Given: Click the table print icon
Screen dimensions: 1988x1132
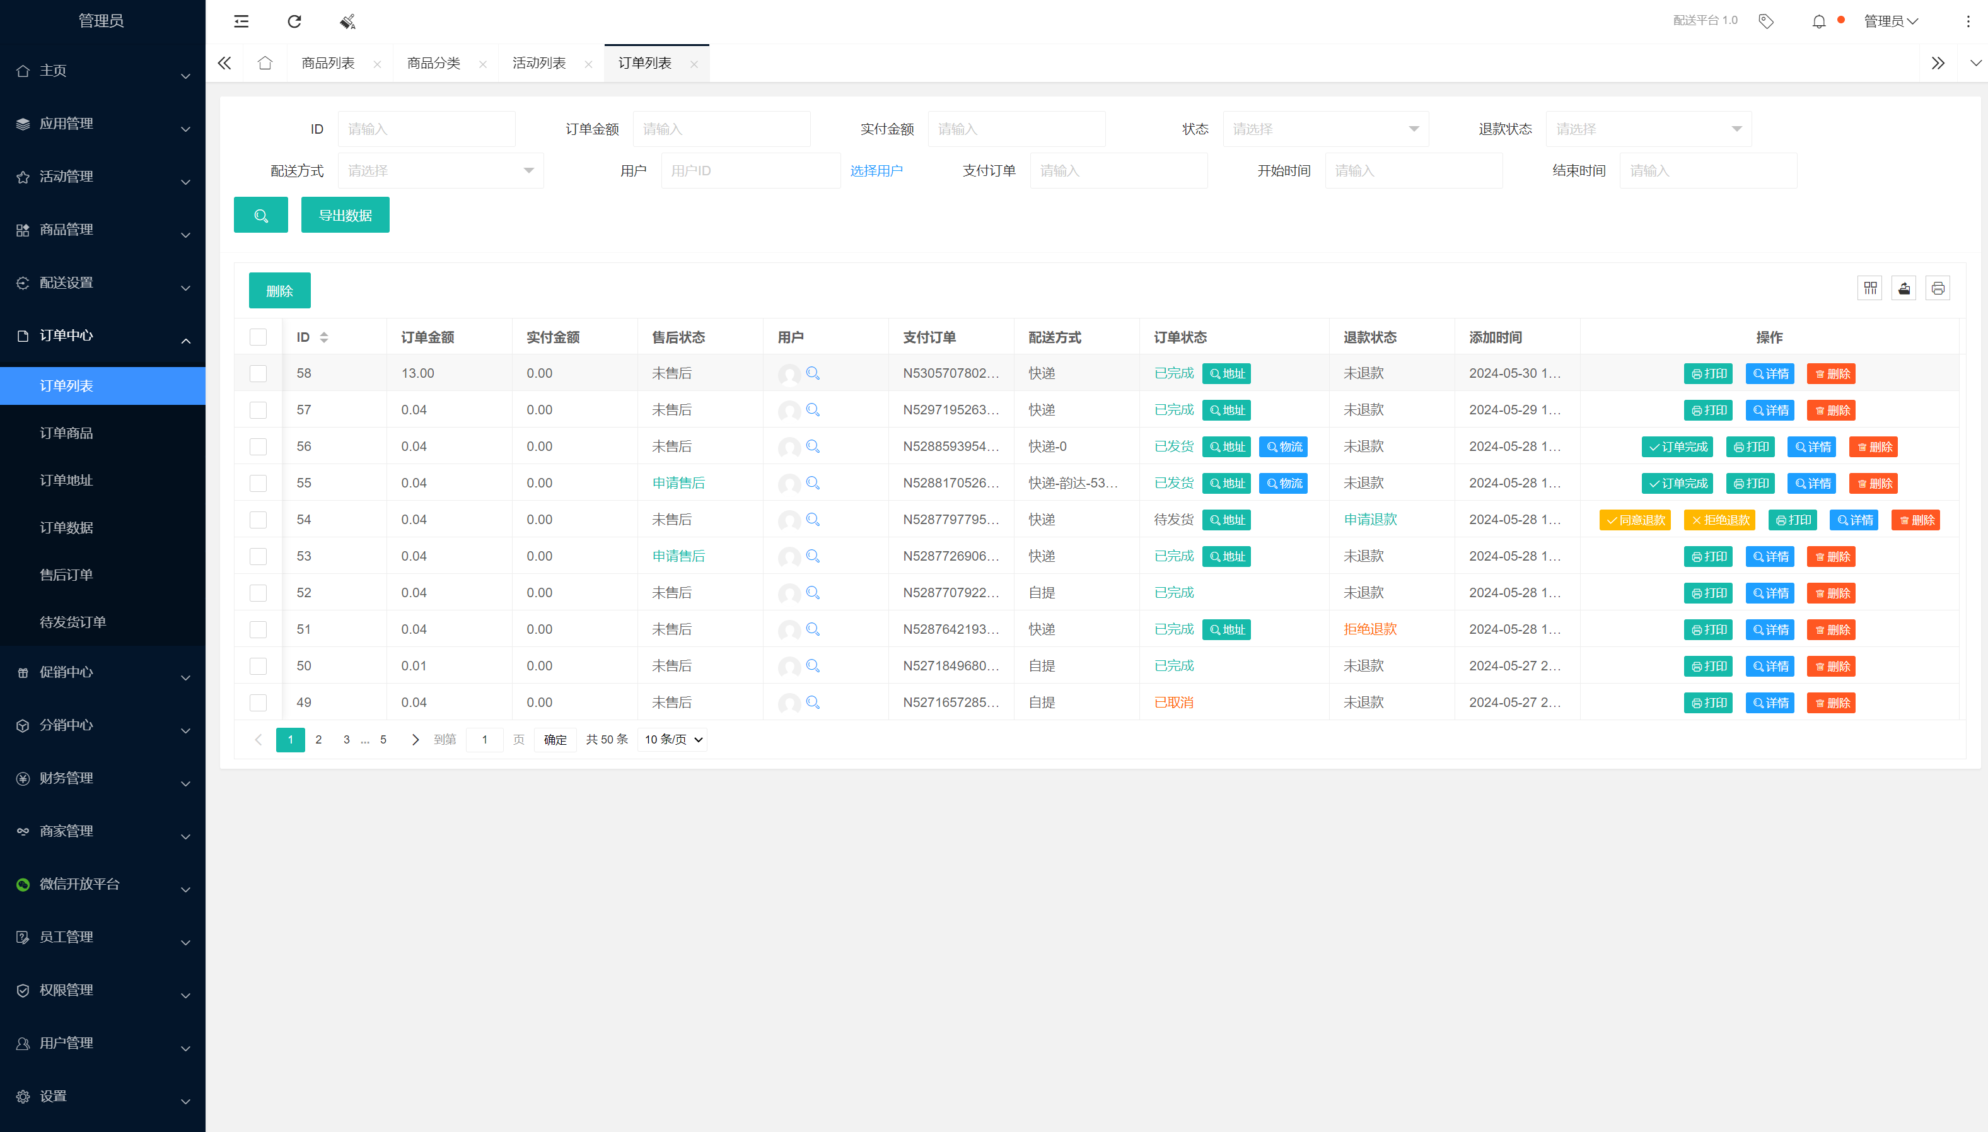Looking at the screenshot, I should (x=1938, y=288).
